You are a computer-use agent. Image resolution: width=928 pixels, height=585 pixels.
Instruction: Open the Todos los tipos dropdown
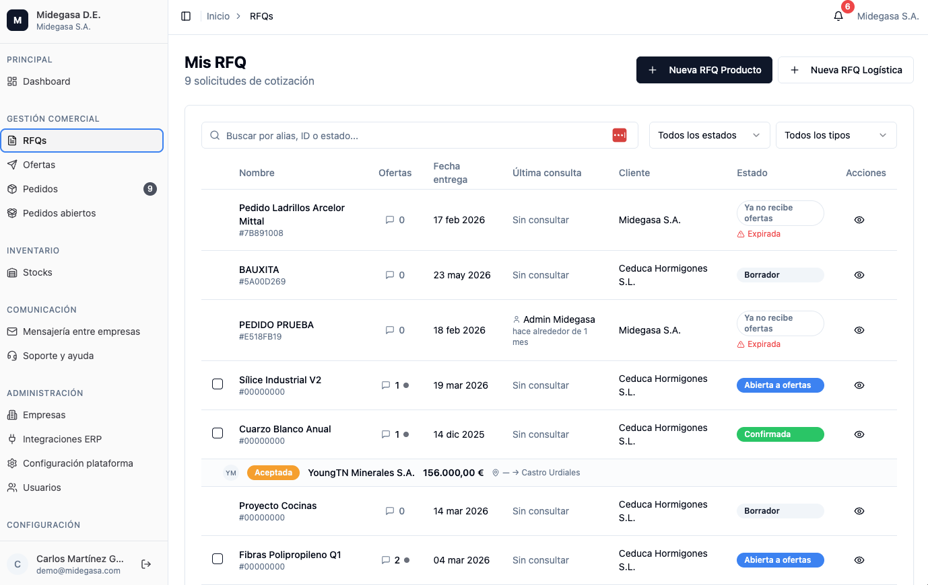pyautogui.click(x=836, y=135)
